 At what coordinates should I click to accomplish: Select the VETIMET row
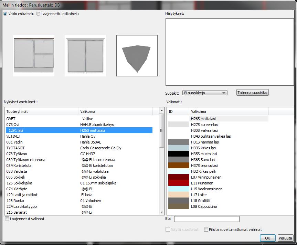79,136
